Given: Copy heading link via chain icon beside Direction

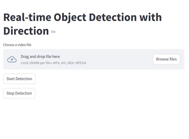Looking at the screenshot, I should pos(53,32).
